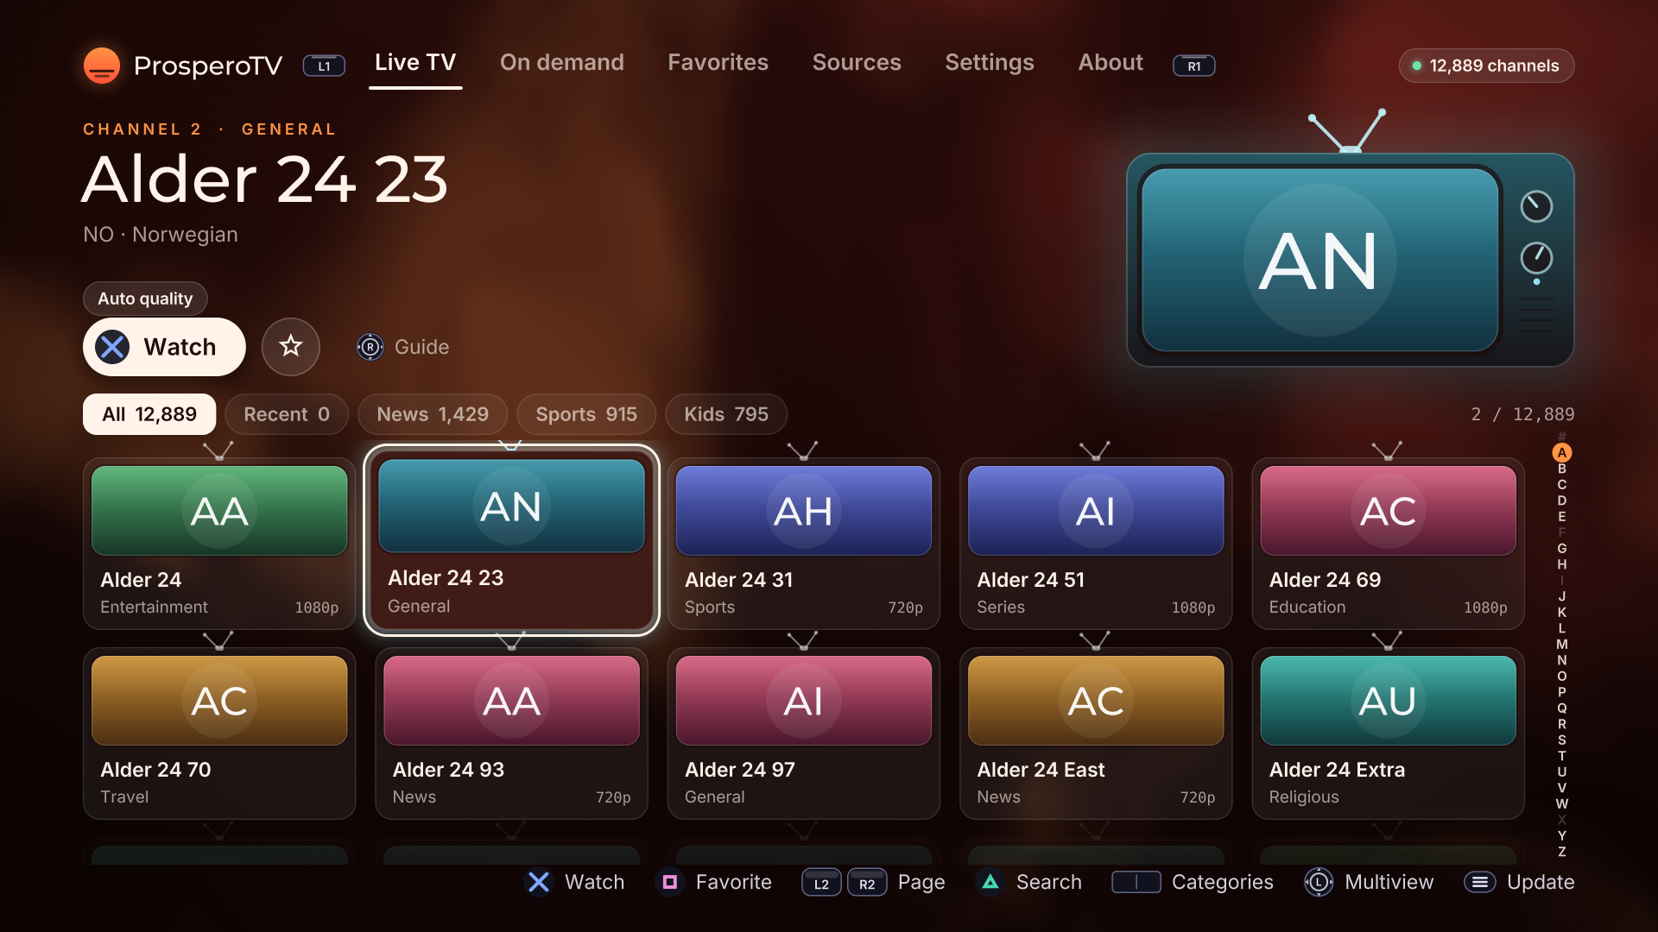
Task: Click the CHANNEL 2 · GENERAL heading text
Action: pyautogui.click(x=209, y=129)
